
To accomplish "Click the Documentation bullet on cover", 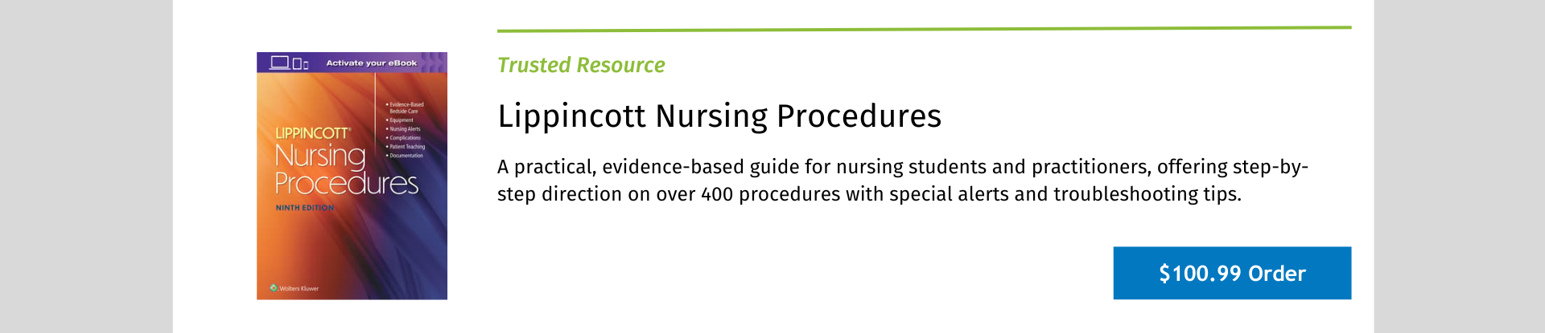I will coord(405,156).
